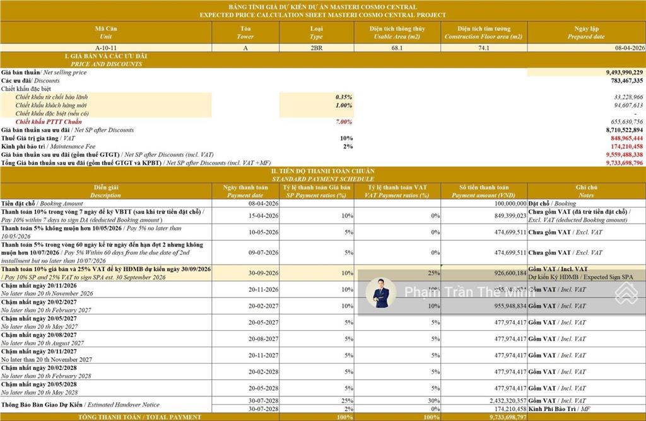646x421 pixels.
Task: Click the 10% VAT rate cell
Action: point(346,138)
